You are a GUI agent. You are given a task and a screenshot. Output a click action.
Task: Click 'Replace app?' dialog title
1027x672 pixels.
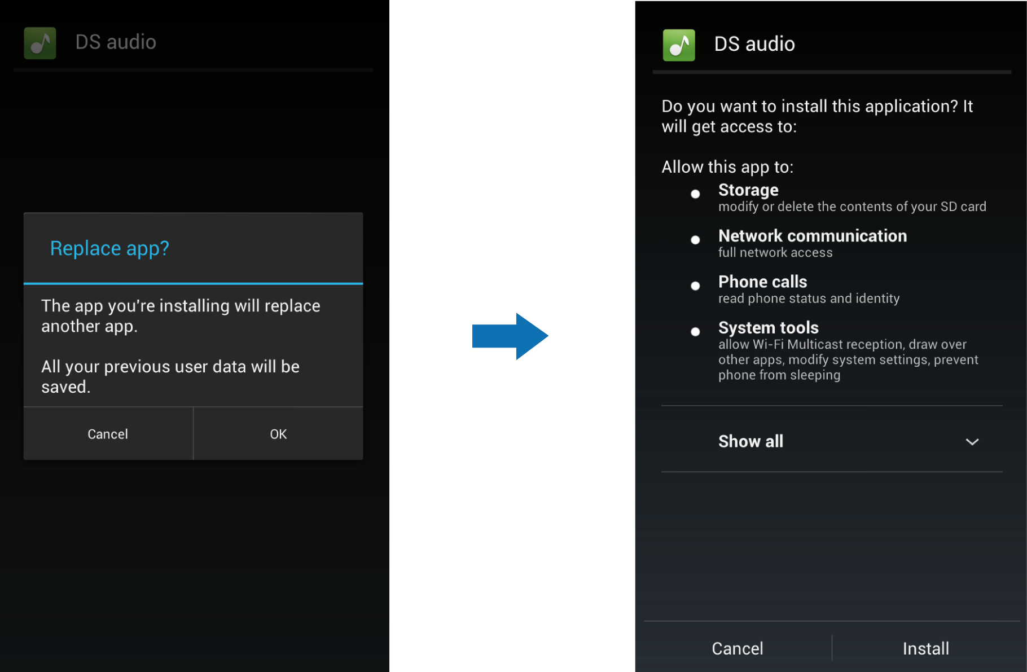(109, 248)
